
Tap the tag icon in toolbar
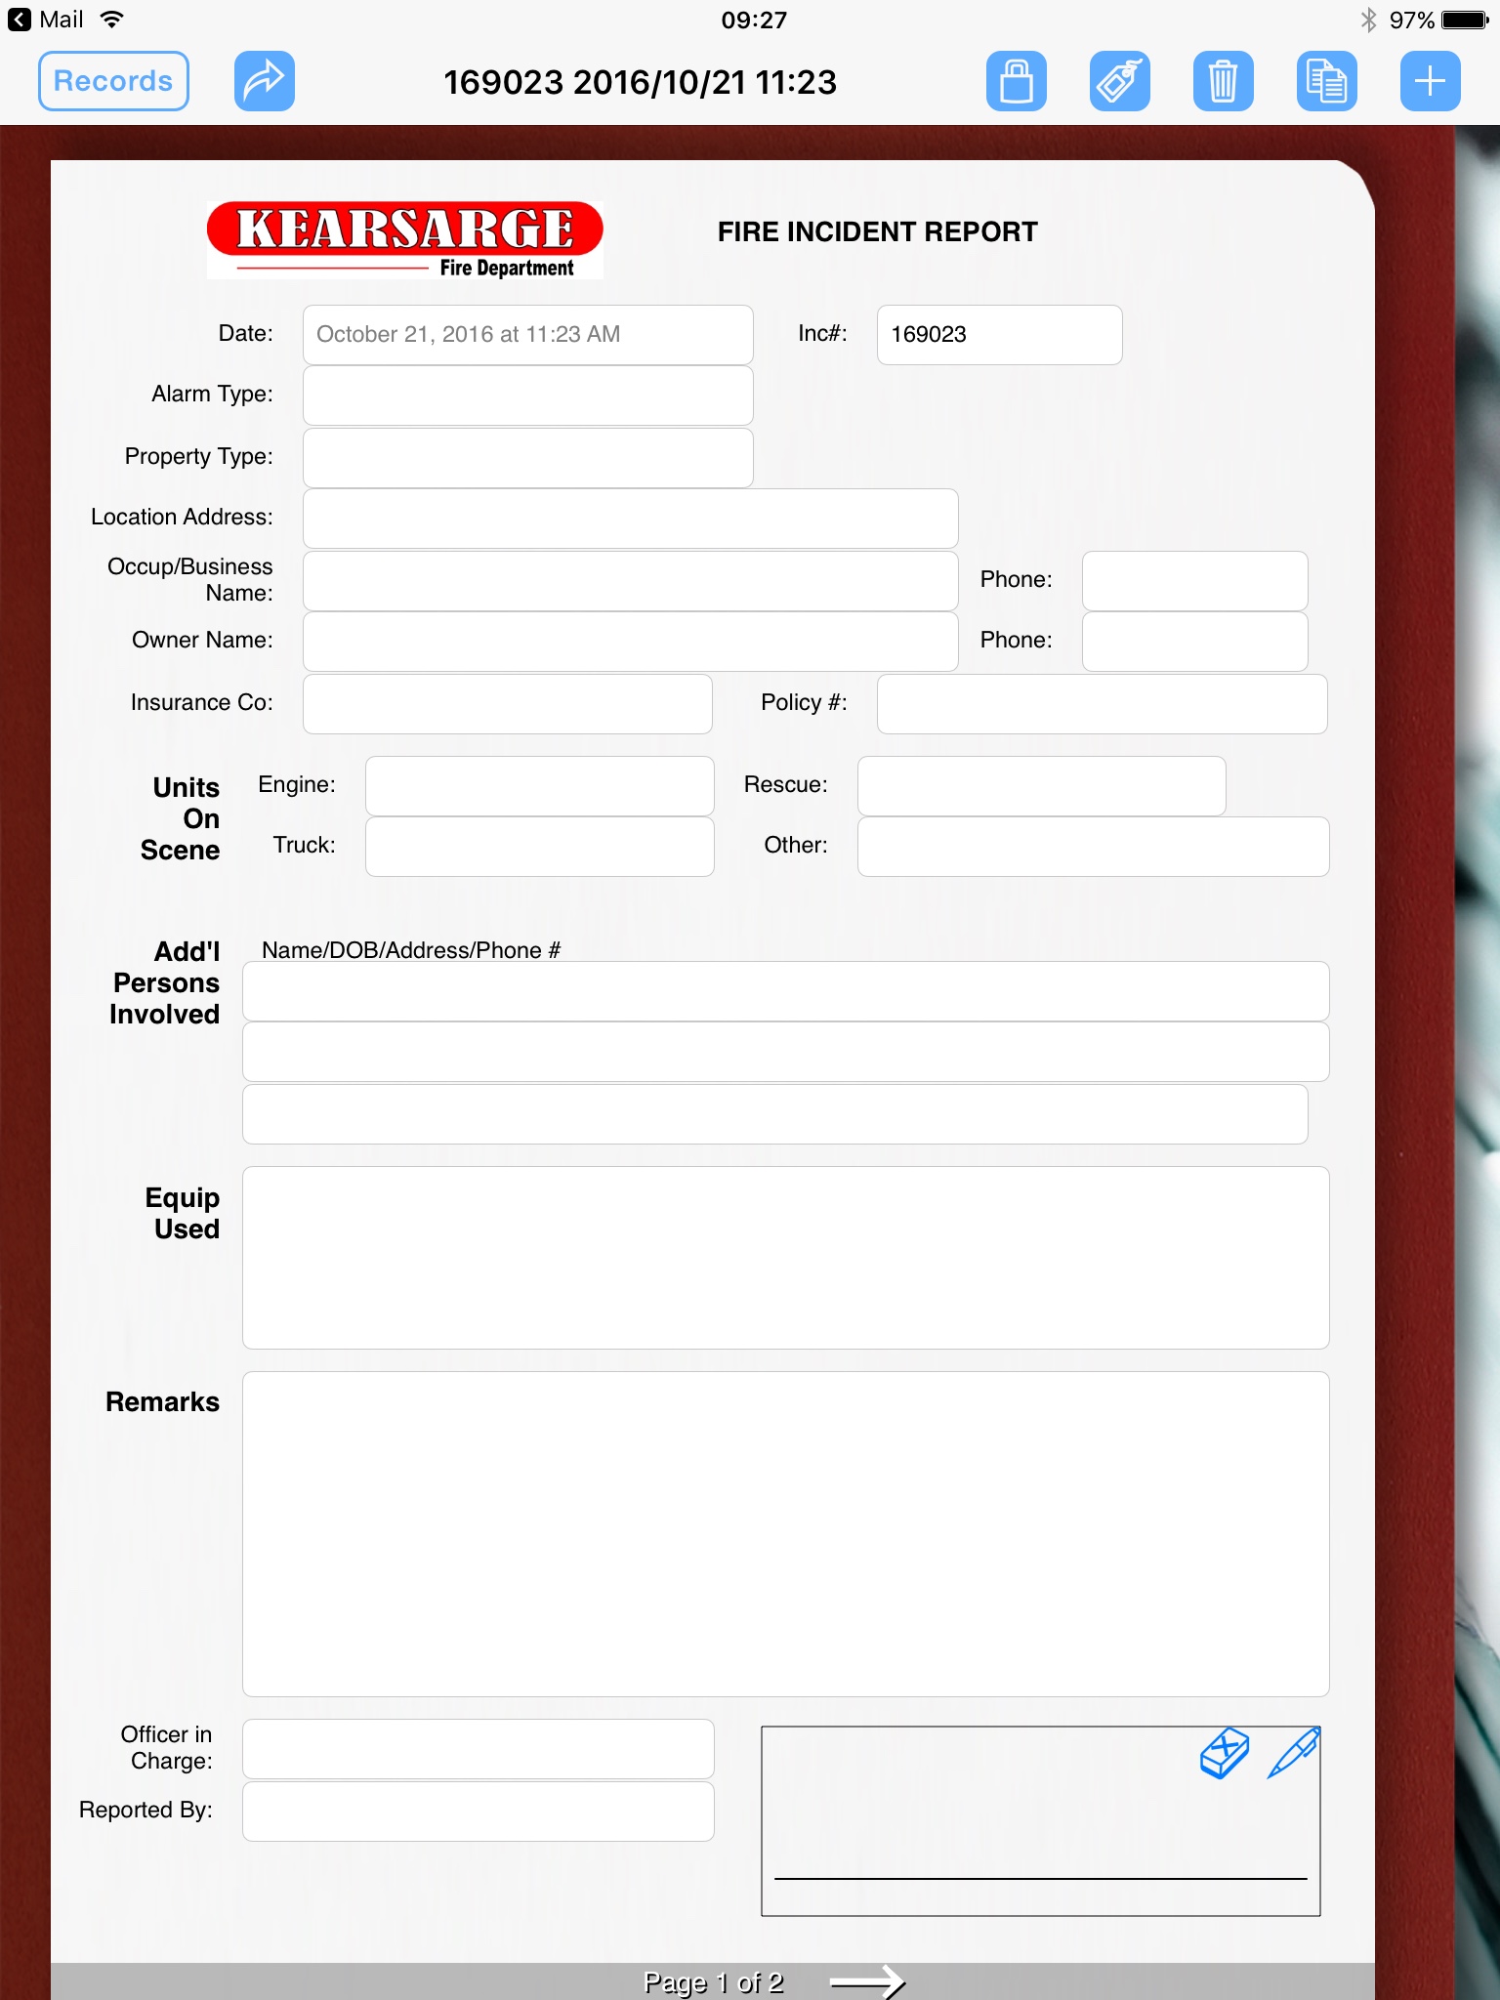[x=1120, y=81]
